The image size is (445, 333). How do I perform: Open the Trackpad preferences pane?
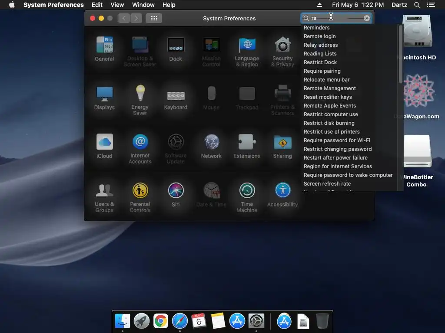click(x=247, y=98)
